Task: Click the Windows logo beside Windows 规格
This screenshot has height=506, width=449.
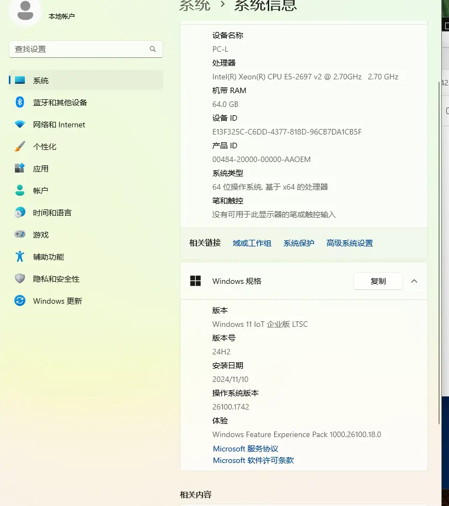Action: point(195,281)
